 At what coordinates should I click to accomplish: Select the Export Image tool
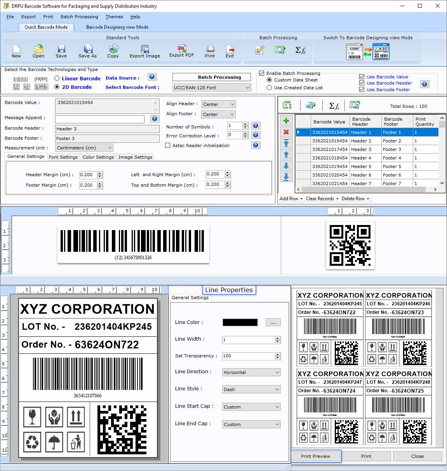coord(144,51)
